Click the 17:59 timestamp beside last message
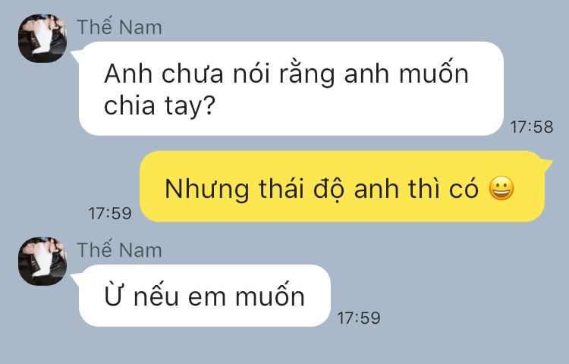The height and width of the screenshot is (364, 569). click(359, 318)
